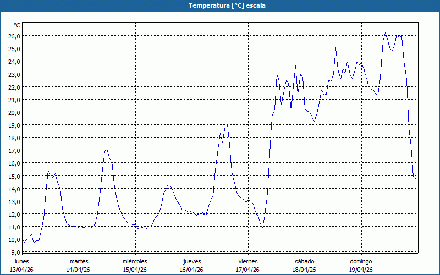Select the 'domingo' day label
The image size is (440, 275).
pos(361,261)
